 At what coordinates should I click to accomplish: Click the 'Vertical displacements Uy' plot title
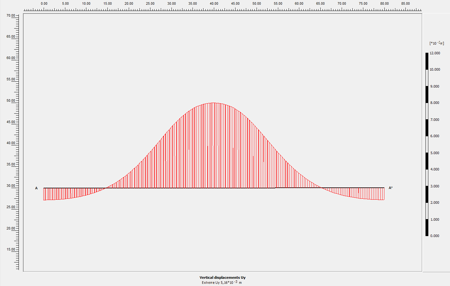(222, 278)
